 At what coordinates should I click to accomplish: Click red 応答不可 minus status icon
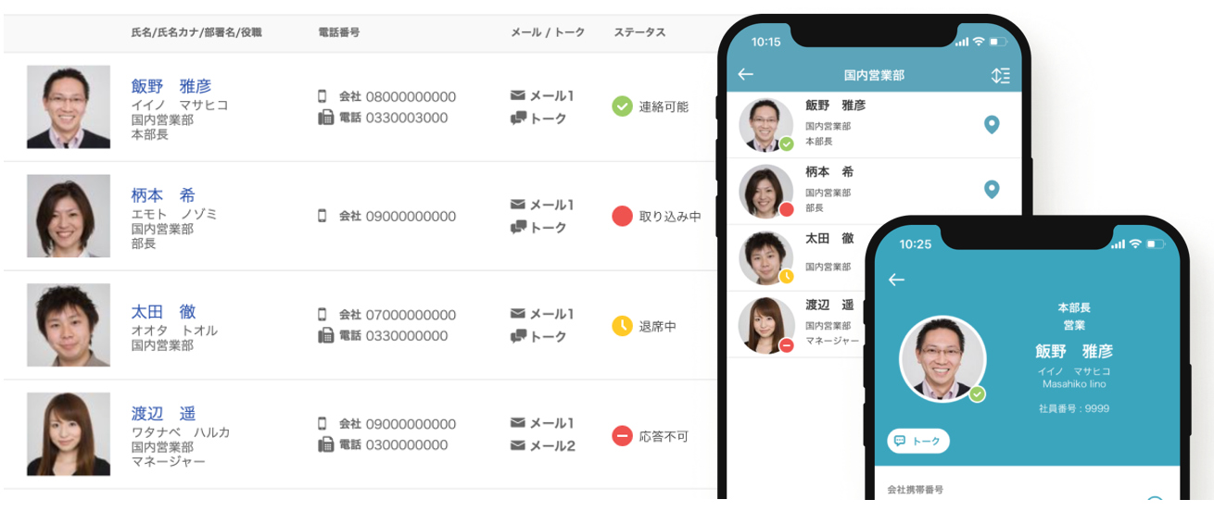coord(622,435)
